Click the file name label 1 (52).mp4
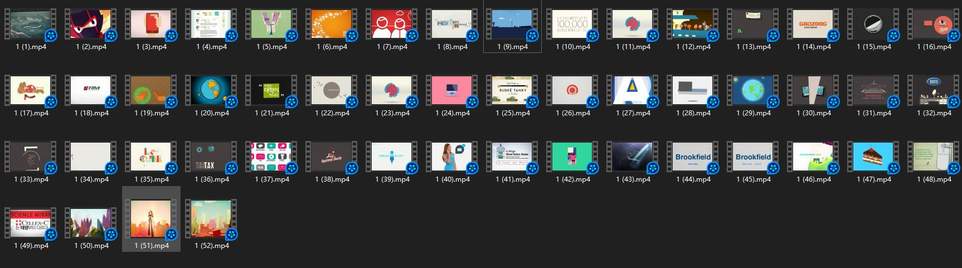Image resolution: width=962 pixels, height=268 pixels. point(211,246)
